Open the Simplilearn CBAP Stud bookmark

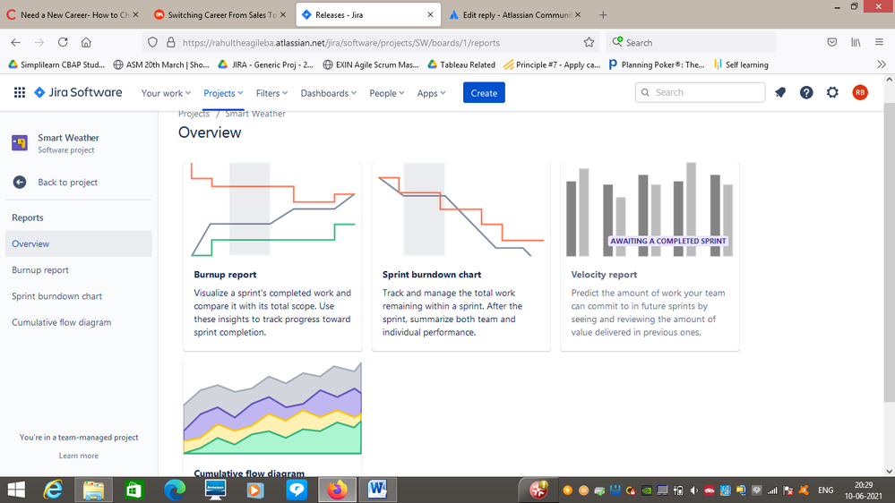56,64
